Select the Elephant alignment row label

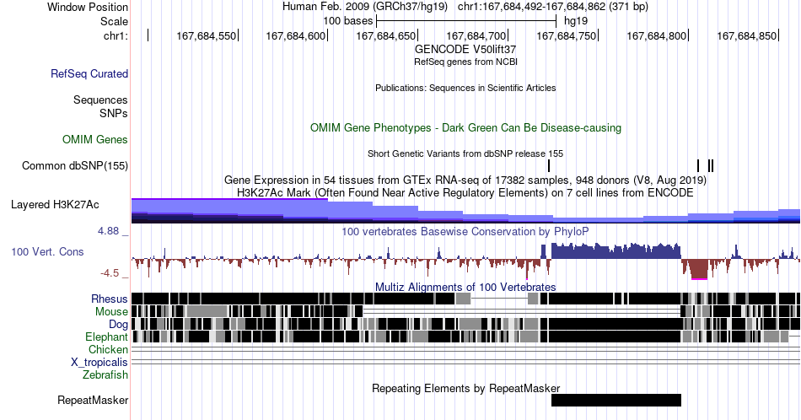pyautogui.click(x=107, y=337)
